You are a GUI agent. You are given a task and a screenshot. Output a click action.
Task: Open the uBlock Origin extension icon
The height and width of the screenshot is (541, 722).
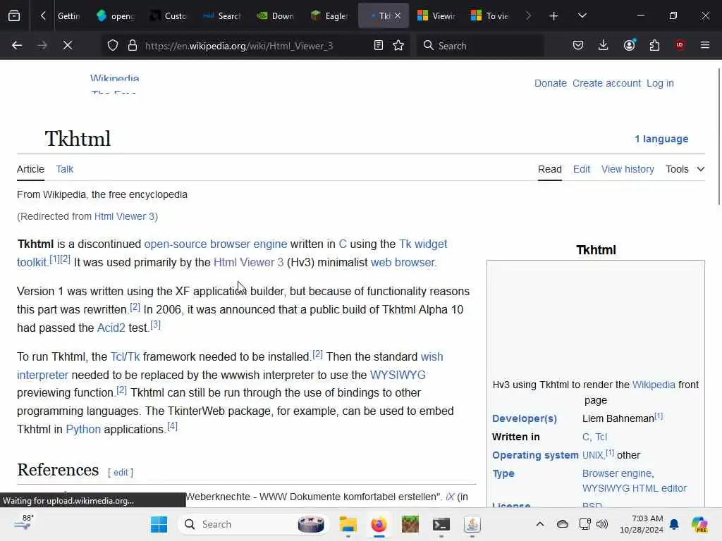click(680, 45)
